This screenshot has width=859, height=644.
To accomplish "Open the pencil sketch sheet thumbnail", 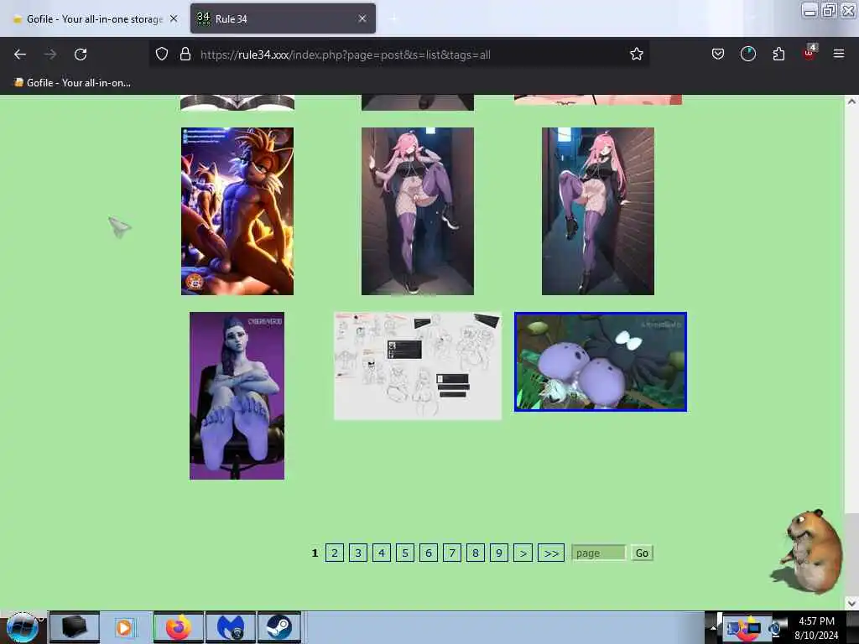I will pos(418,366).
